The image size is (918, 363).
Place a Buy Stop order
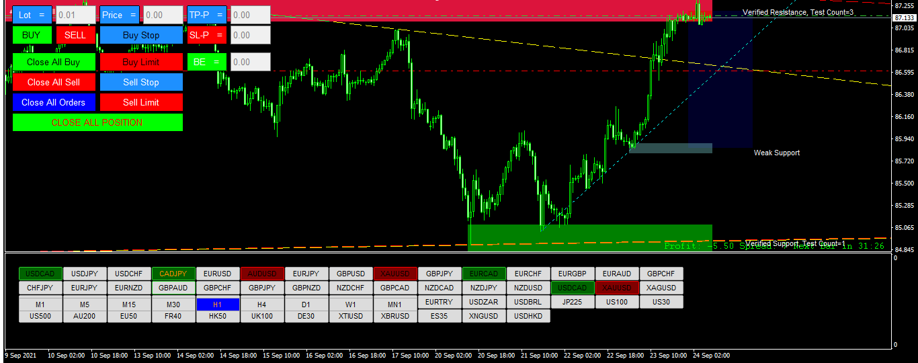tap(141, 35)
